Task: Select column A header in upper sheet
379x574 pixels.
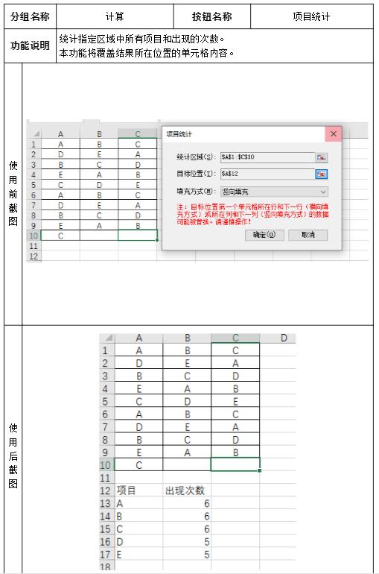Action: (60, 134)
